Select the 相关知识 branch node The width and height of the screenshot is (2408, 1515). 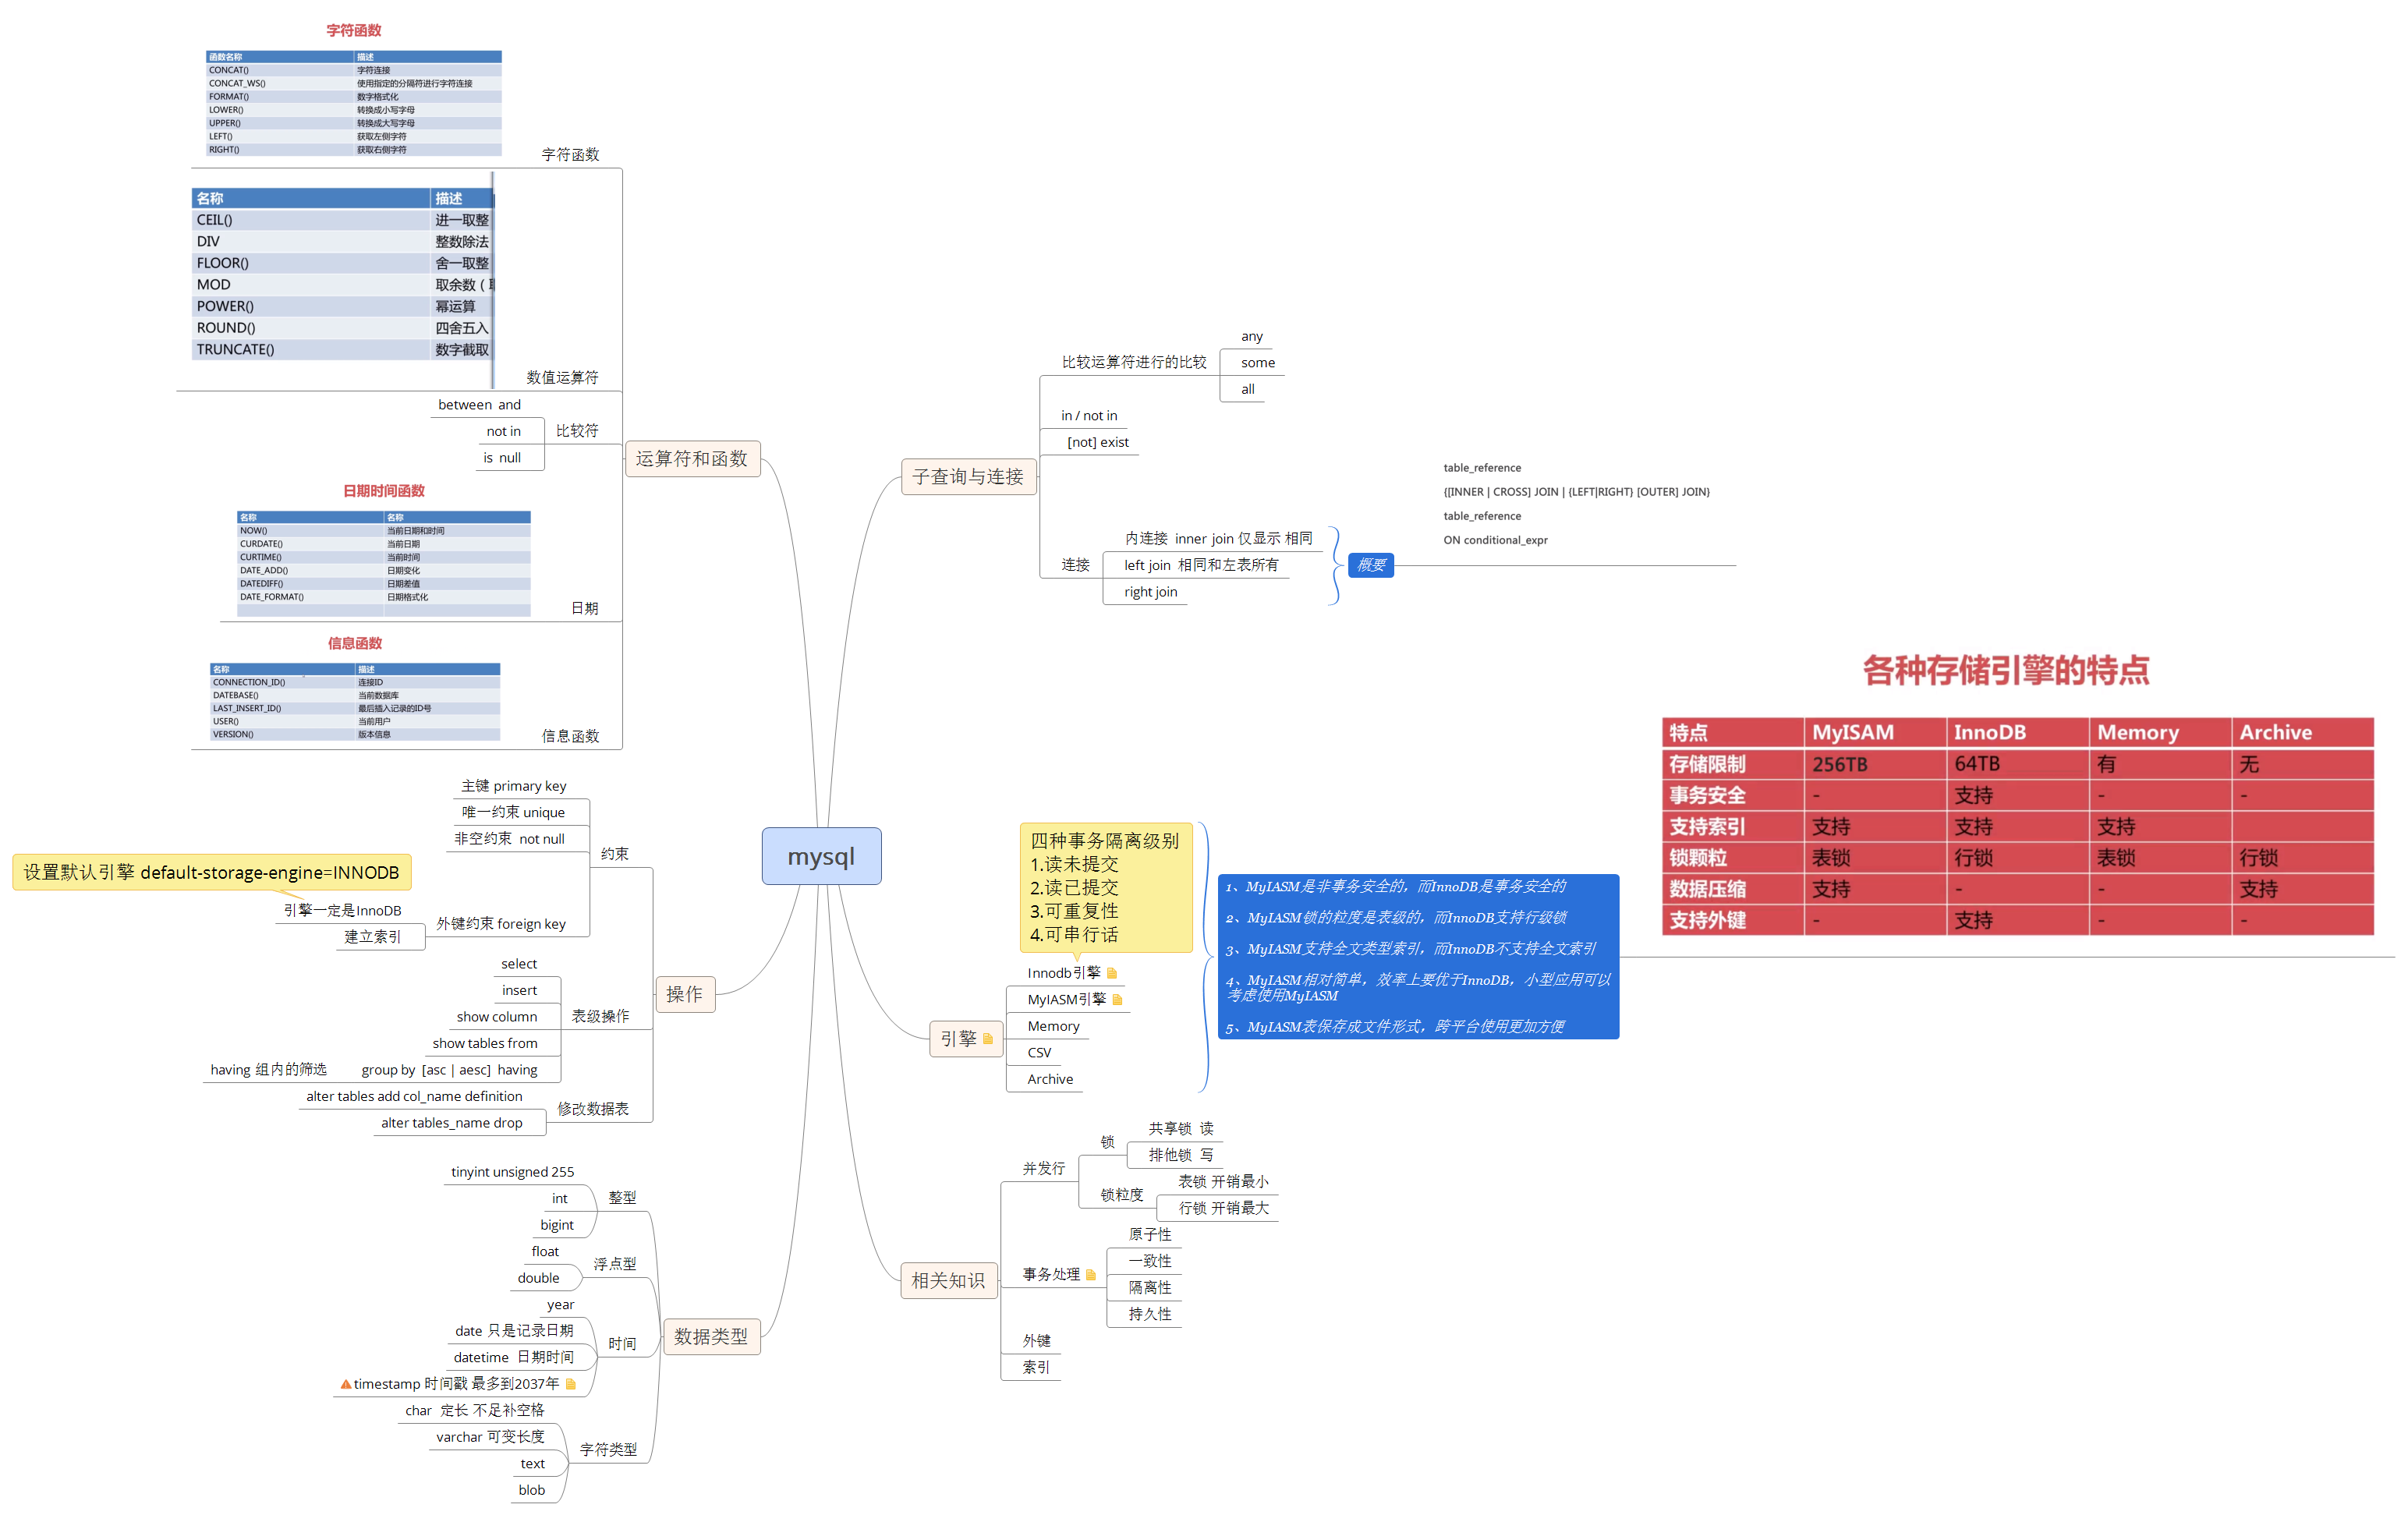[948, 1280]
